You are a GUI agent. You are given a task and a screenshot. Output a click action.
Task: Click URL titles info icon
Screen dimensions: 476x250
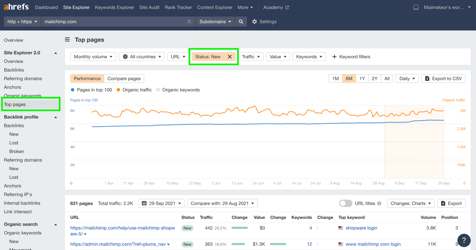(379, 203)
